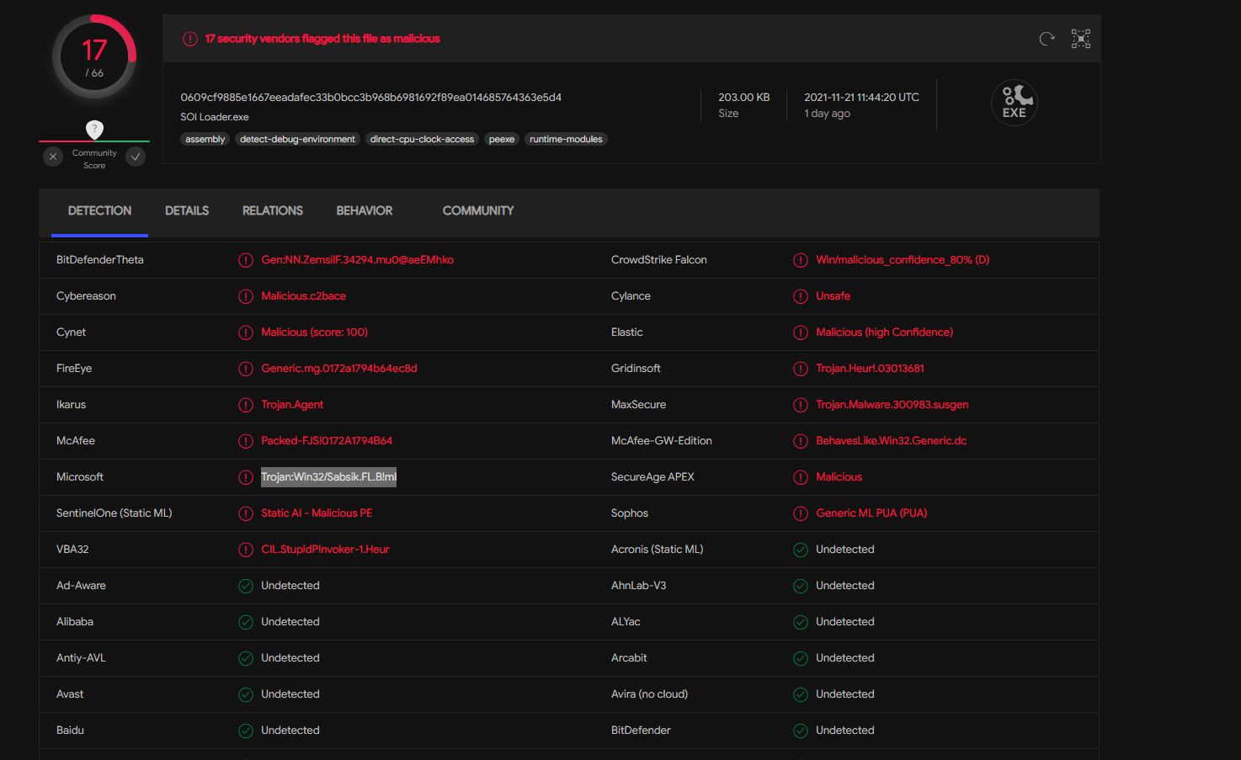
Task: Click the alert icon in Cybereason row
Action: [x=246, y=296]
